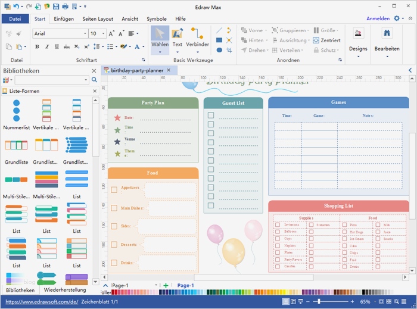Close the Liste-Formen library
Viewport: 417px width, 309px height.
coord(95,91)
